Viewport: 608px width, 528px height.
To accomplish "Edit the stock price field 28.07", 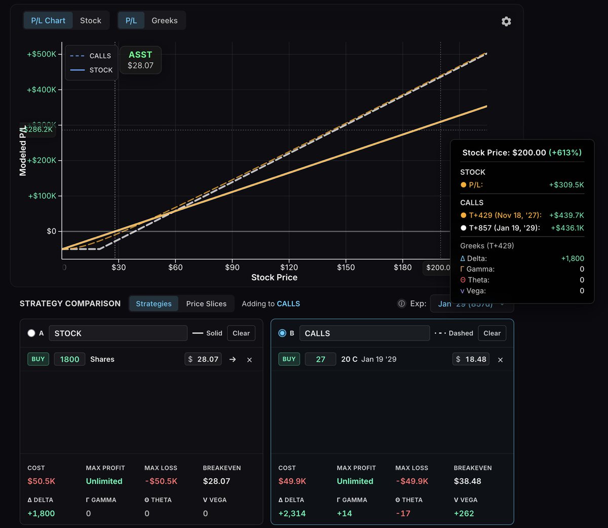I will [203, 359].
